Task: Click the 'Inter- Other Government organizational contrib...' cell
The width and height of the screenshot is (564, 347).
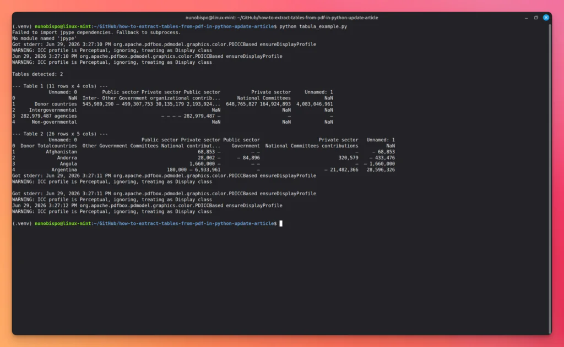Action: (151, 98)
